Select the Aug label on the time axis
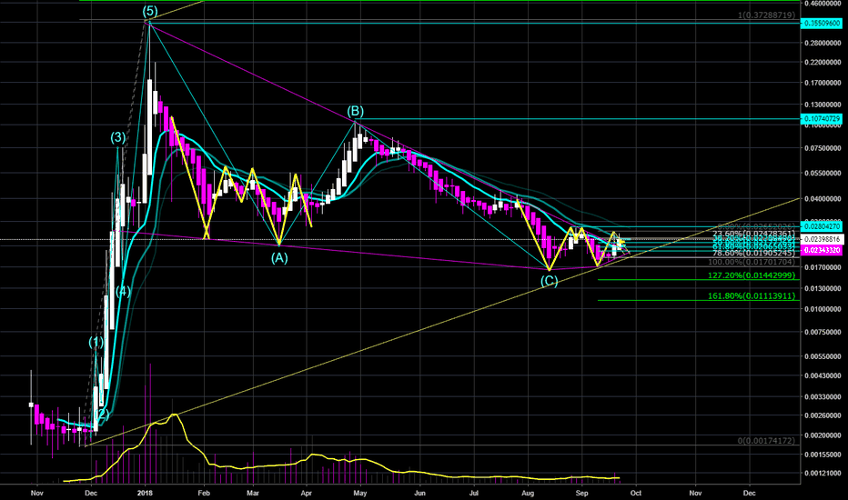This screenshot has height=500, width=848. (x=528, y=493)
